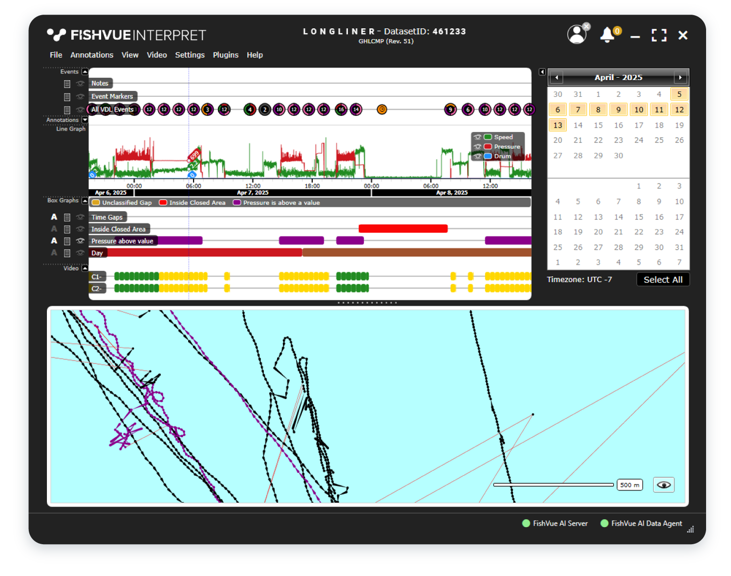Click the list icon beside Notes row
Viewport: 731px width, 576px height.
(67, 84)
